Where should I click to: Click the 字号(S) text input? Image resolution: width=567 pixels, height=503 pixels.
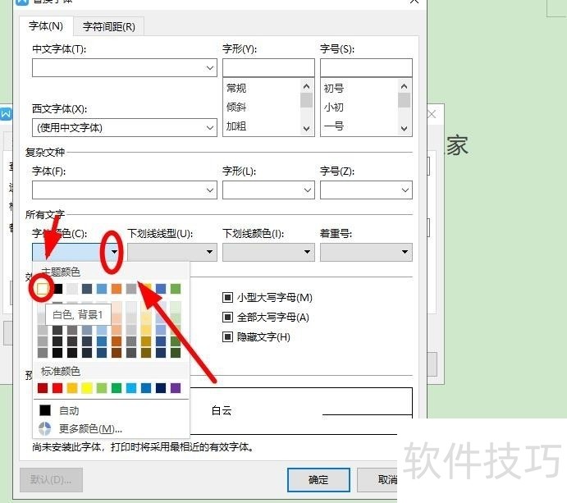point(366,67)
